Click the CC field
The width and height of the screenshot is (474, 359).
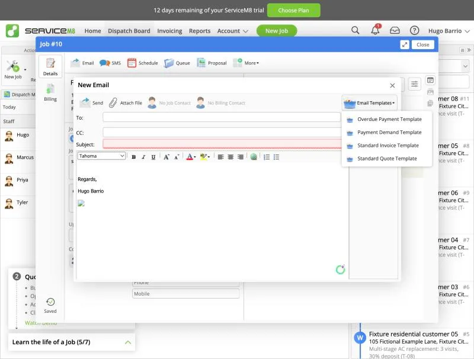coord(222,132)
